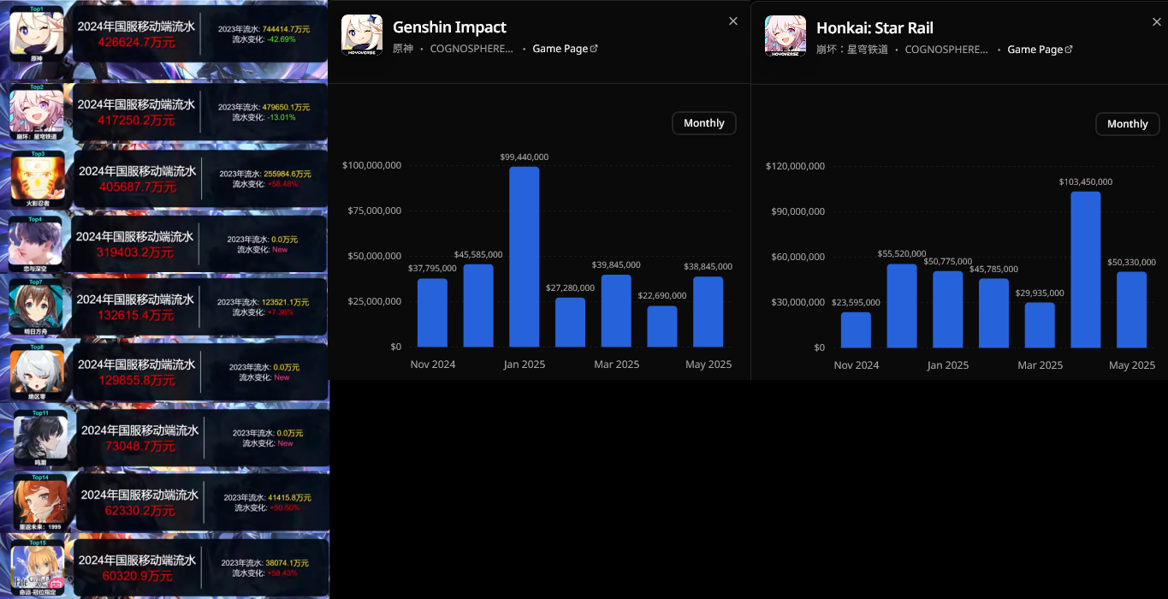Screen dimensions: 1168x599
Task: Click Mar 2025 axis label in Star Rail chart
Action: [x=1040, y=365]
